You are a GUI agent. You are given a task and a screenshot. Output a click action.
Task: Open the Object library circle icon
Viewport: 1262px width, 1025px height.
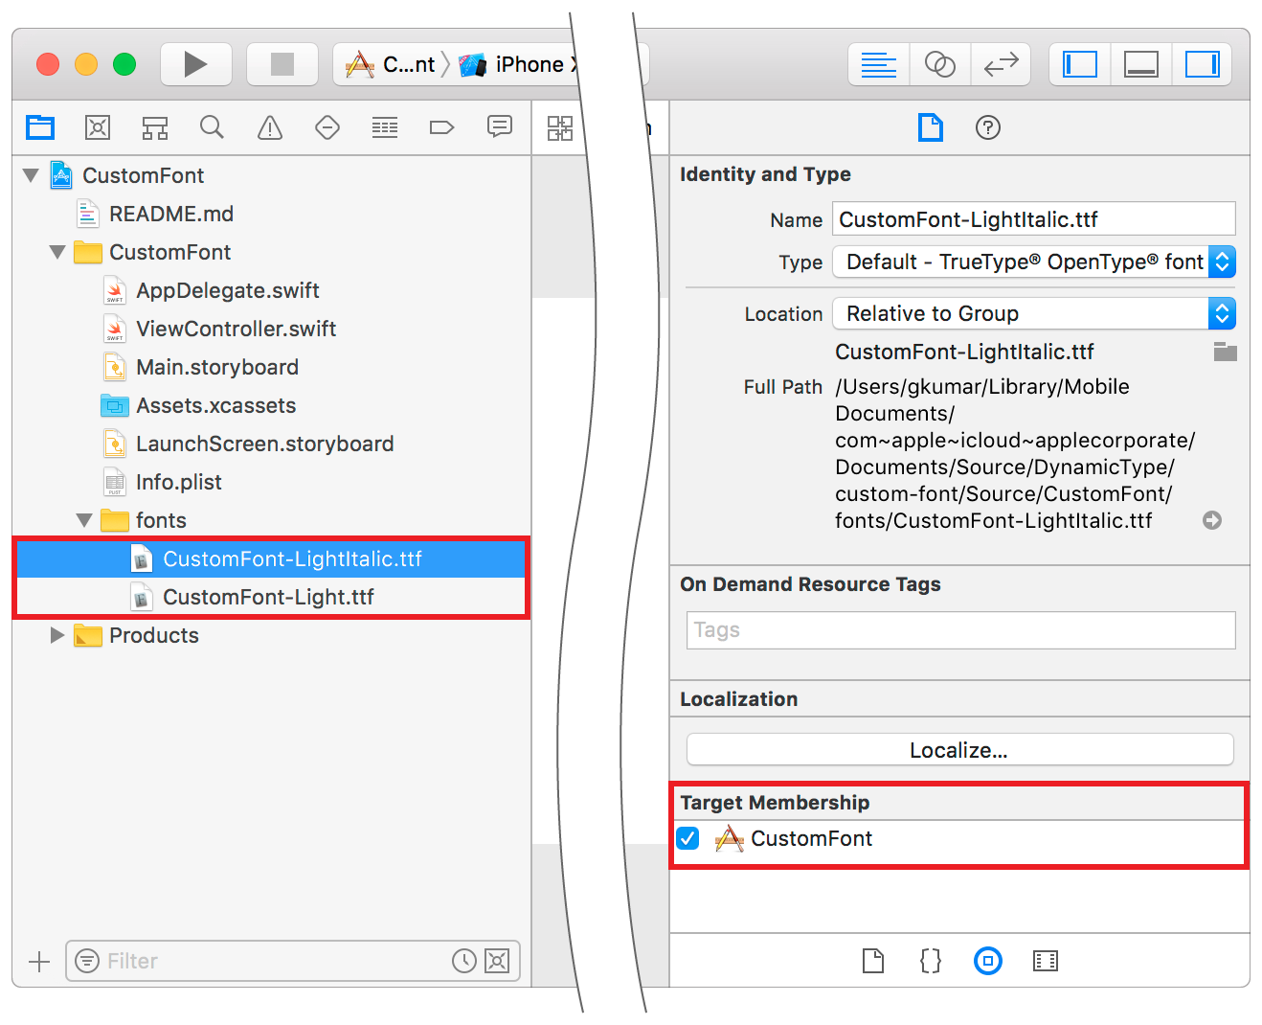(x=987, y=961)
